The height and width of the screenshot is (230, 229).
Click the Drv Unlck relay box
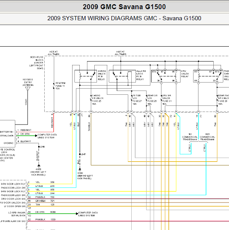pyautogui.click(x=166, y=76)
